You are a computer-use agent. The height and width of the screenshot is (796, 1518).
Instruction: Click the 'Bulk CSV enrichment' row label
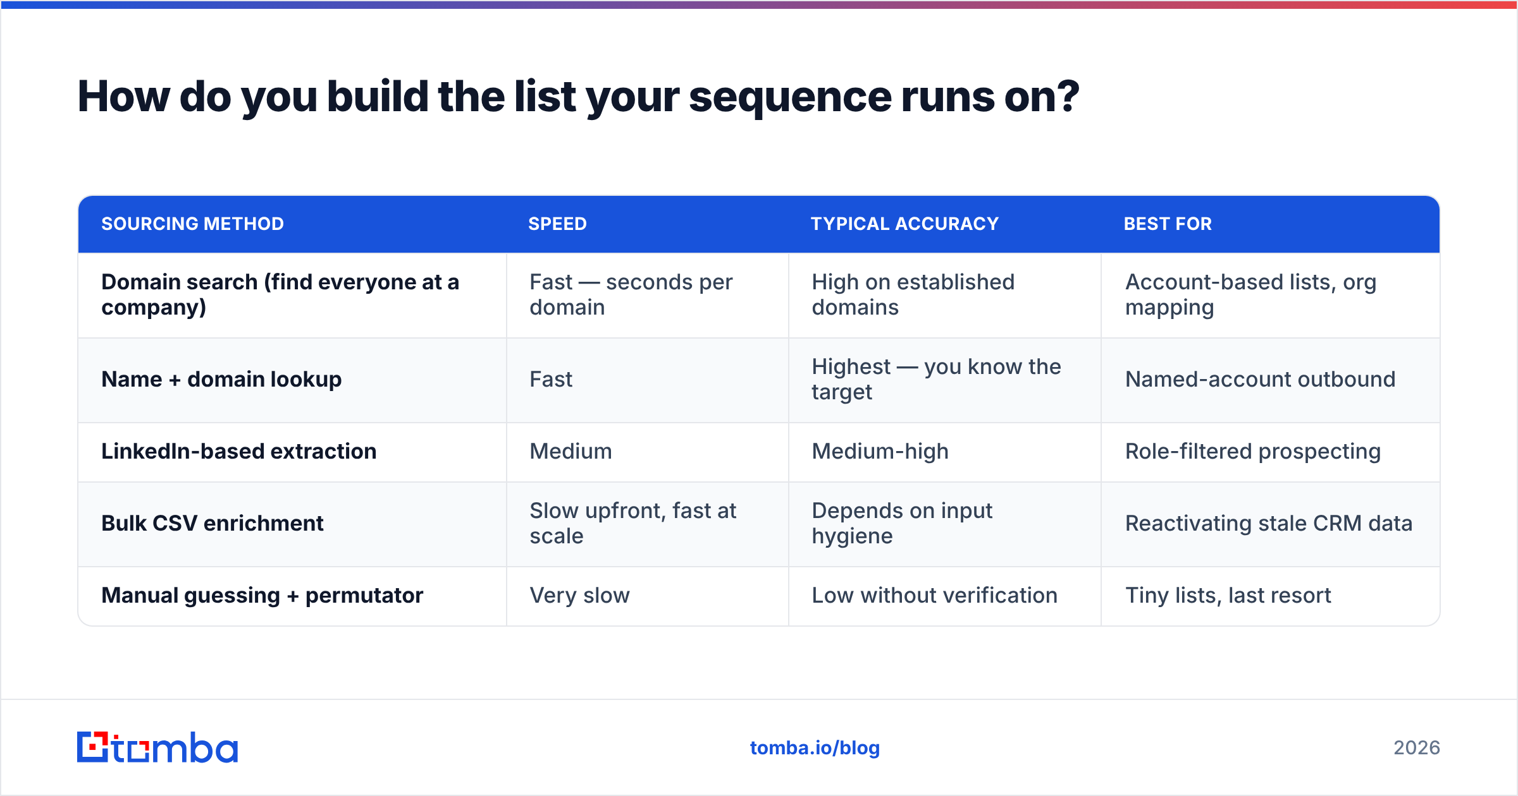click(x=213, y=523)
